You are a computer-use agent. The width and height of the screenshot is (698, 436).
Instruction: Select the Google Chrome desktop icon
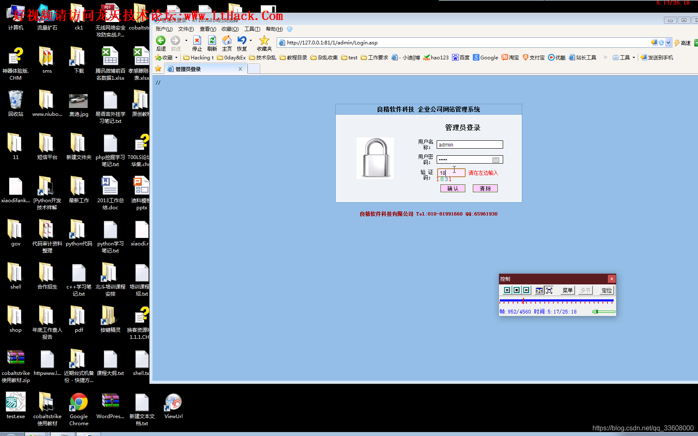(x=79, y=409)
